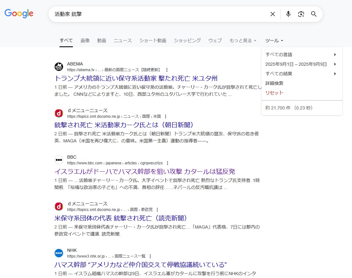Open ハマス幹部 NHK result title
Image resolution: width=352 pixels, height=278 pixels.
pyautogui.click(x=140, y=265)
